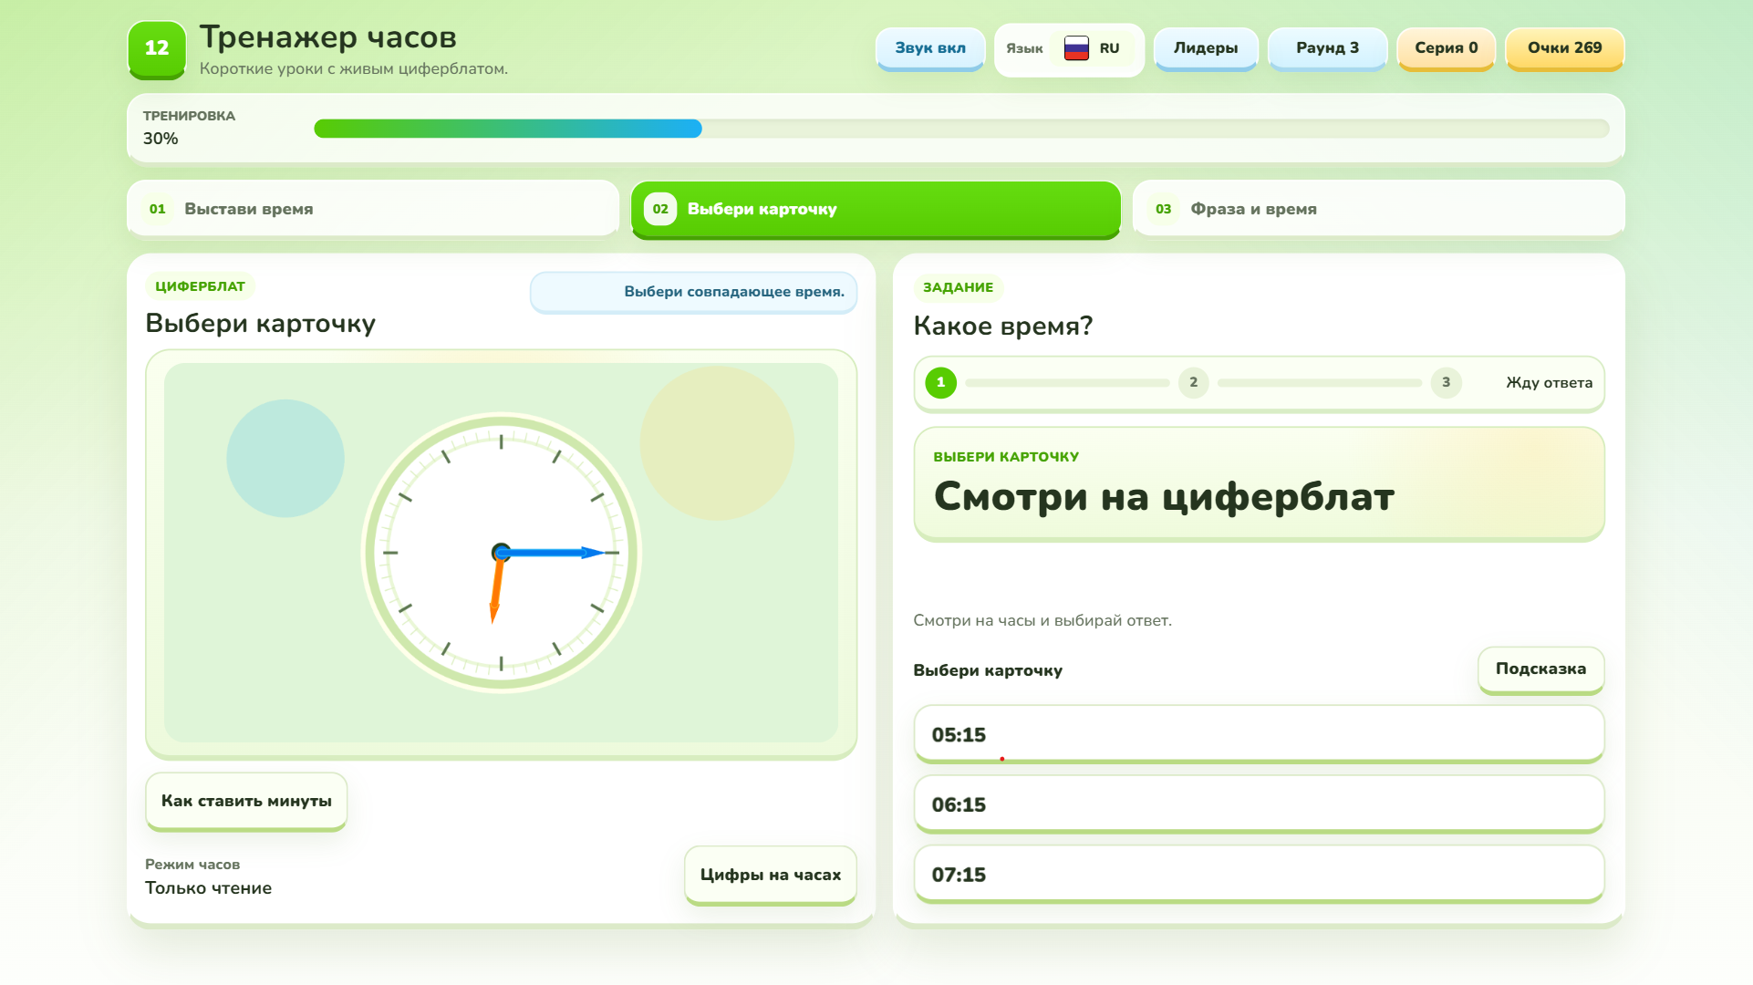Click step 2 progress circle
This screenshot has height=985, width=1753.
coord(1193,383)
